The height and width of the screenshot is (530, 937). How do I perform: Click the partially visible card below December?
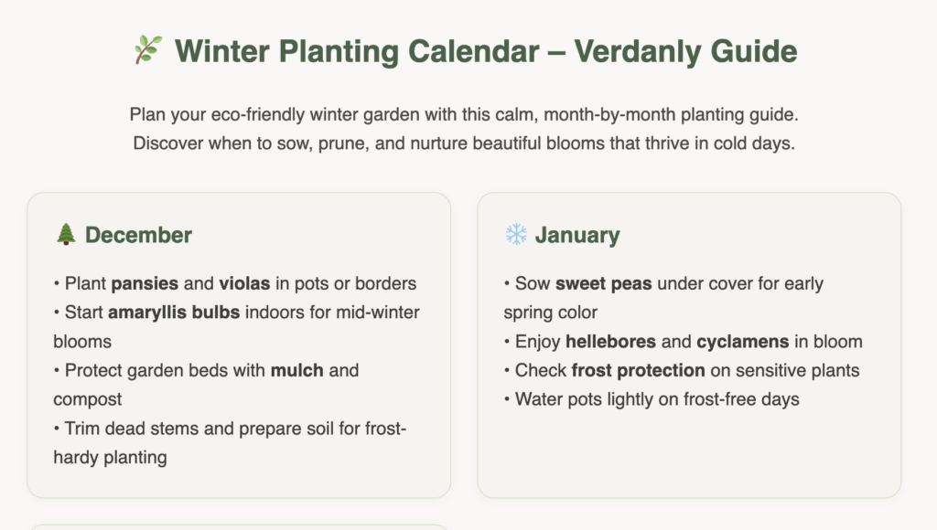[239, 527]
